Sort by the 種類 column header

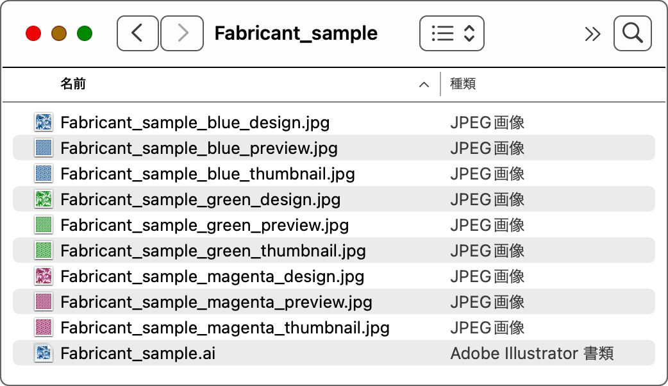point(463,83)
